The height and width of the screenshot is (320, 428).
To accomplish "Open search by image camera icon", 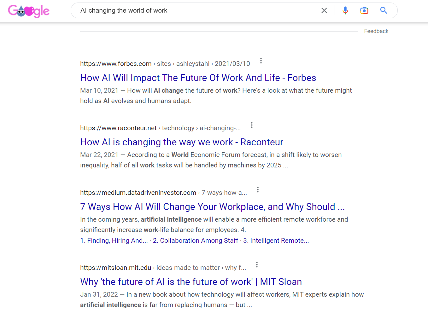I will point(364,10).
